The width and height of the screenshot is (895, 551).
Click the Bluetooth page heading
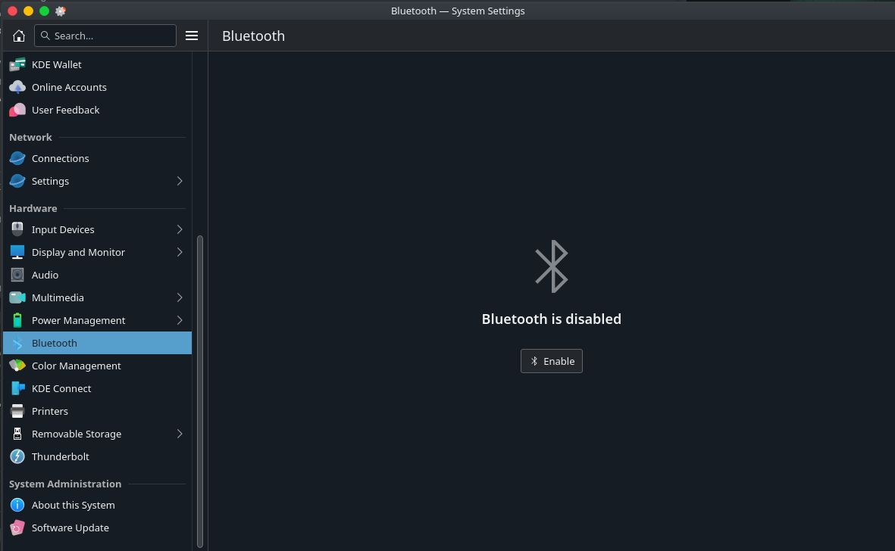tap(253, 36)
